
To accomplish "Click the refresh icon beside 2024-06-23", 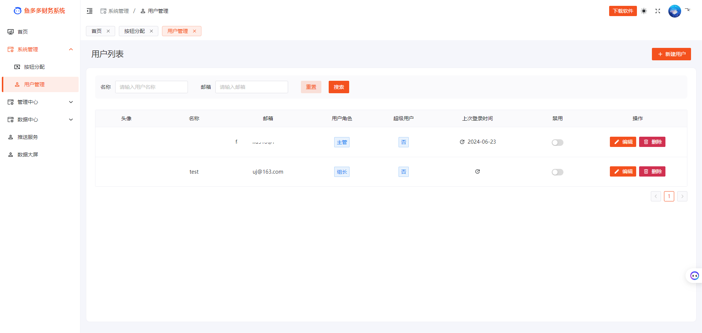I will tap(462, 142).
